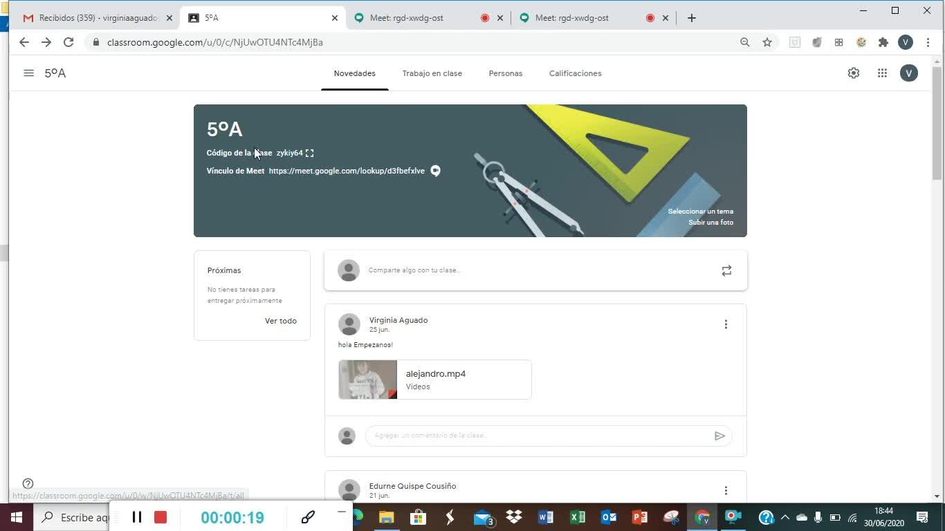The height and width of the screenshot is (531, 945).
Task: Open Outlook from the taskbar
Action: 609,517
